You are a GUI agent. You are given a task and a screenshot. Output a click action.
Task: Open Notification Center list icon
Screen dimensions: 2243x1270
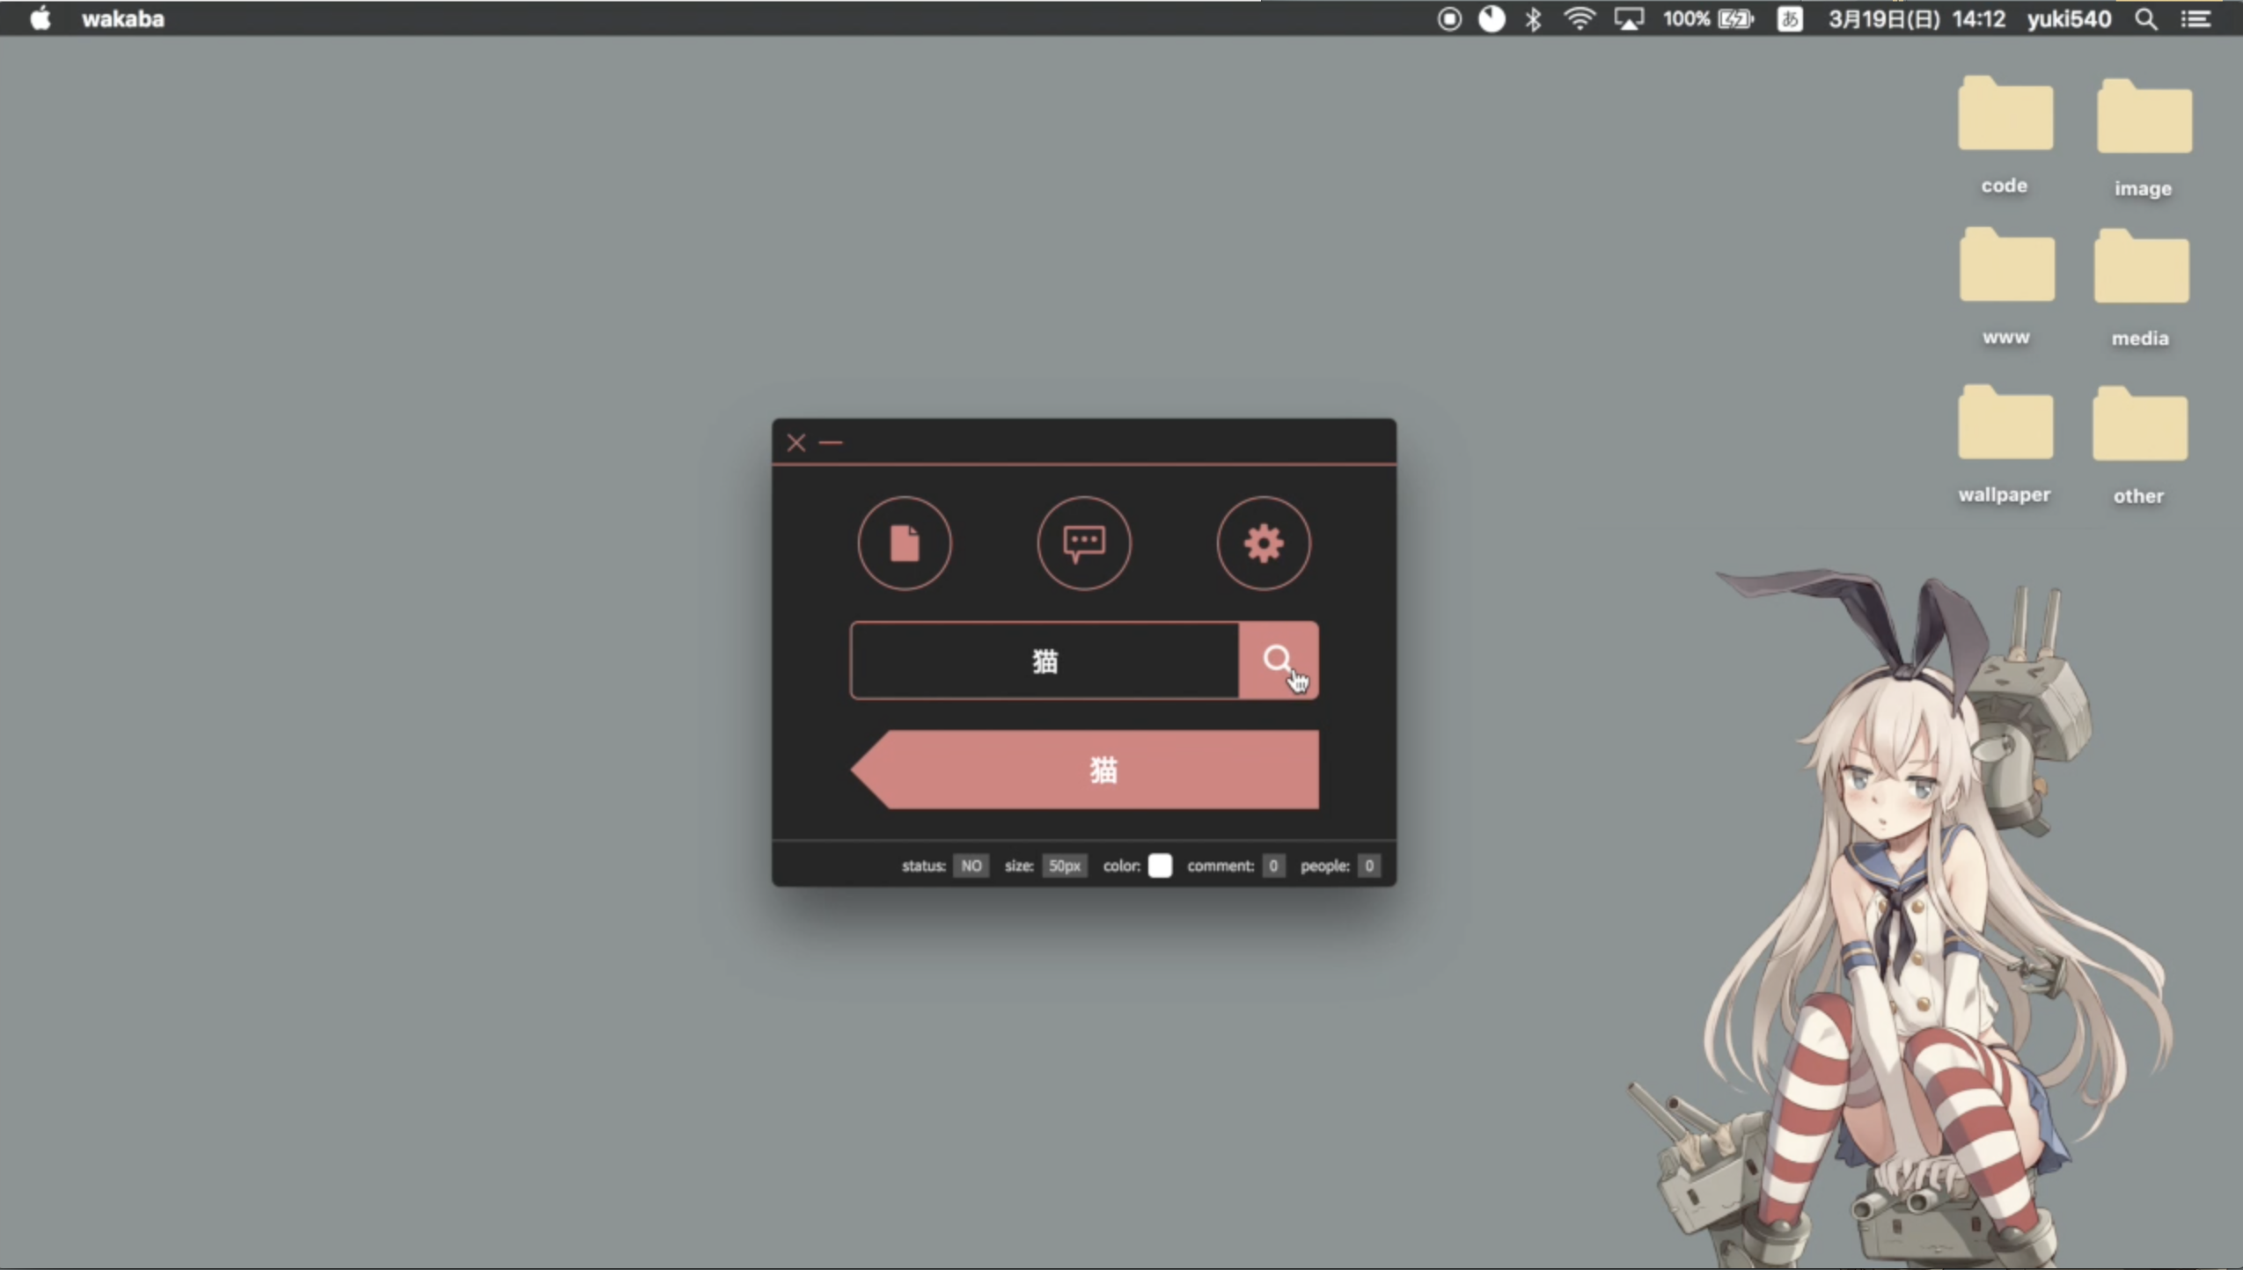coord(2196,18)
